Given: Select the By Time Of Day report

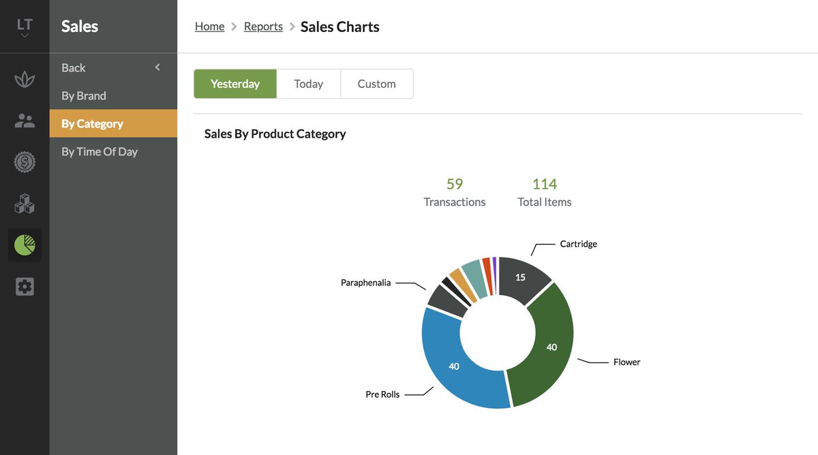Looking at the screenshot, I should (100, 151).
